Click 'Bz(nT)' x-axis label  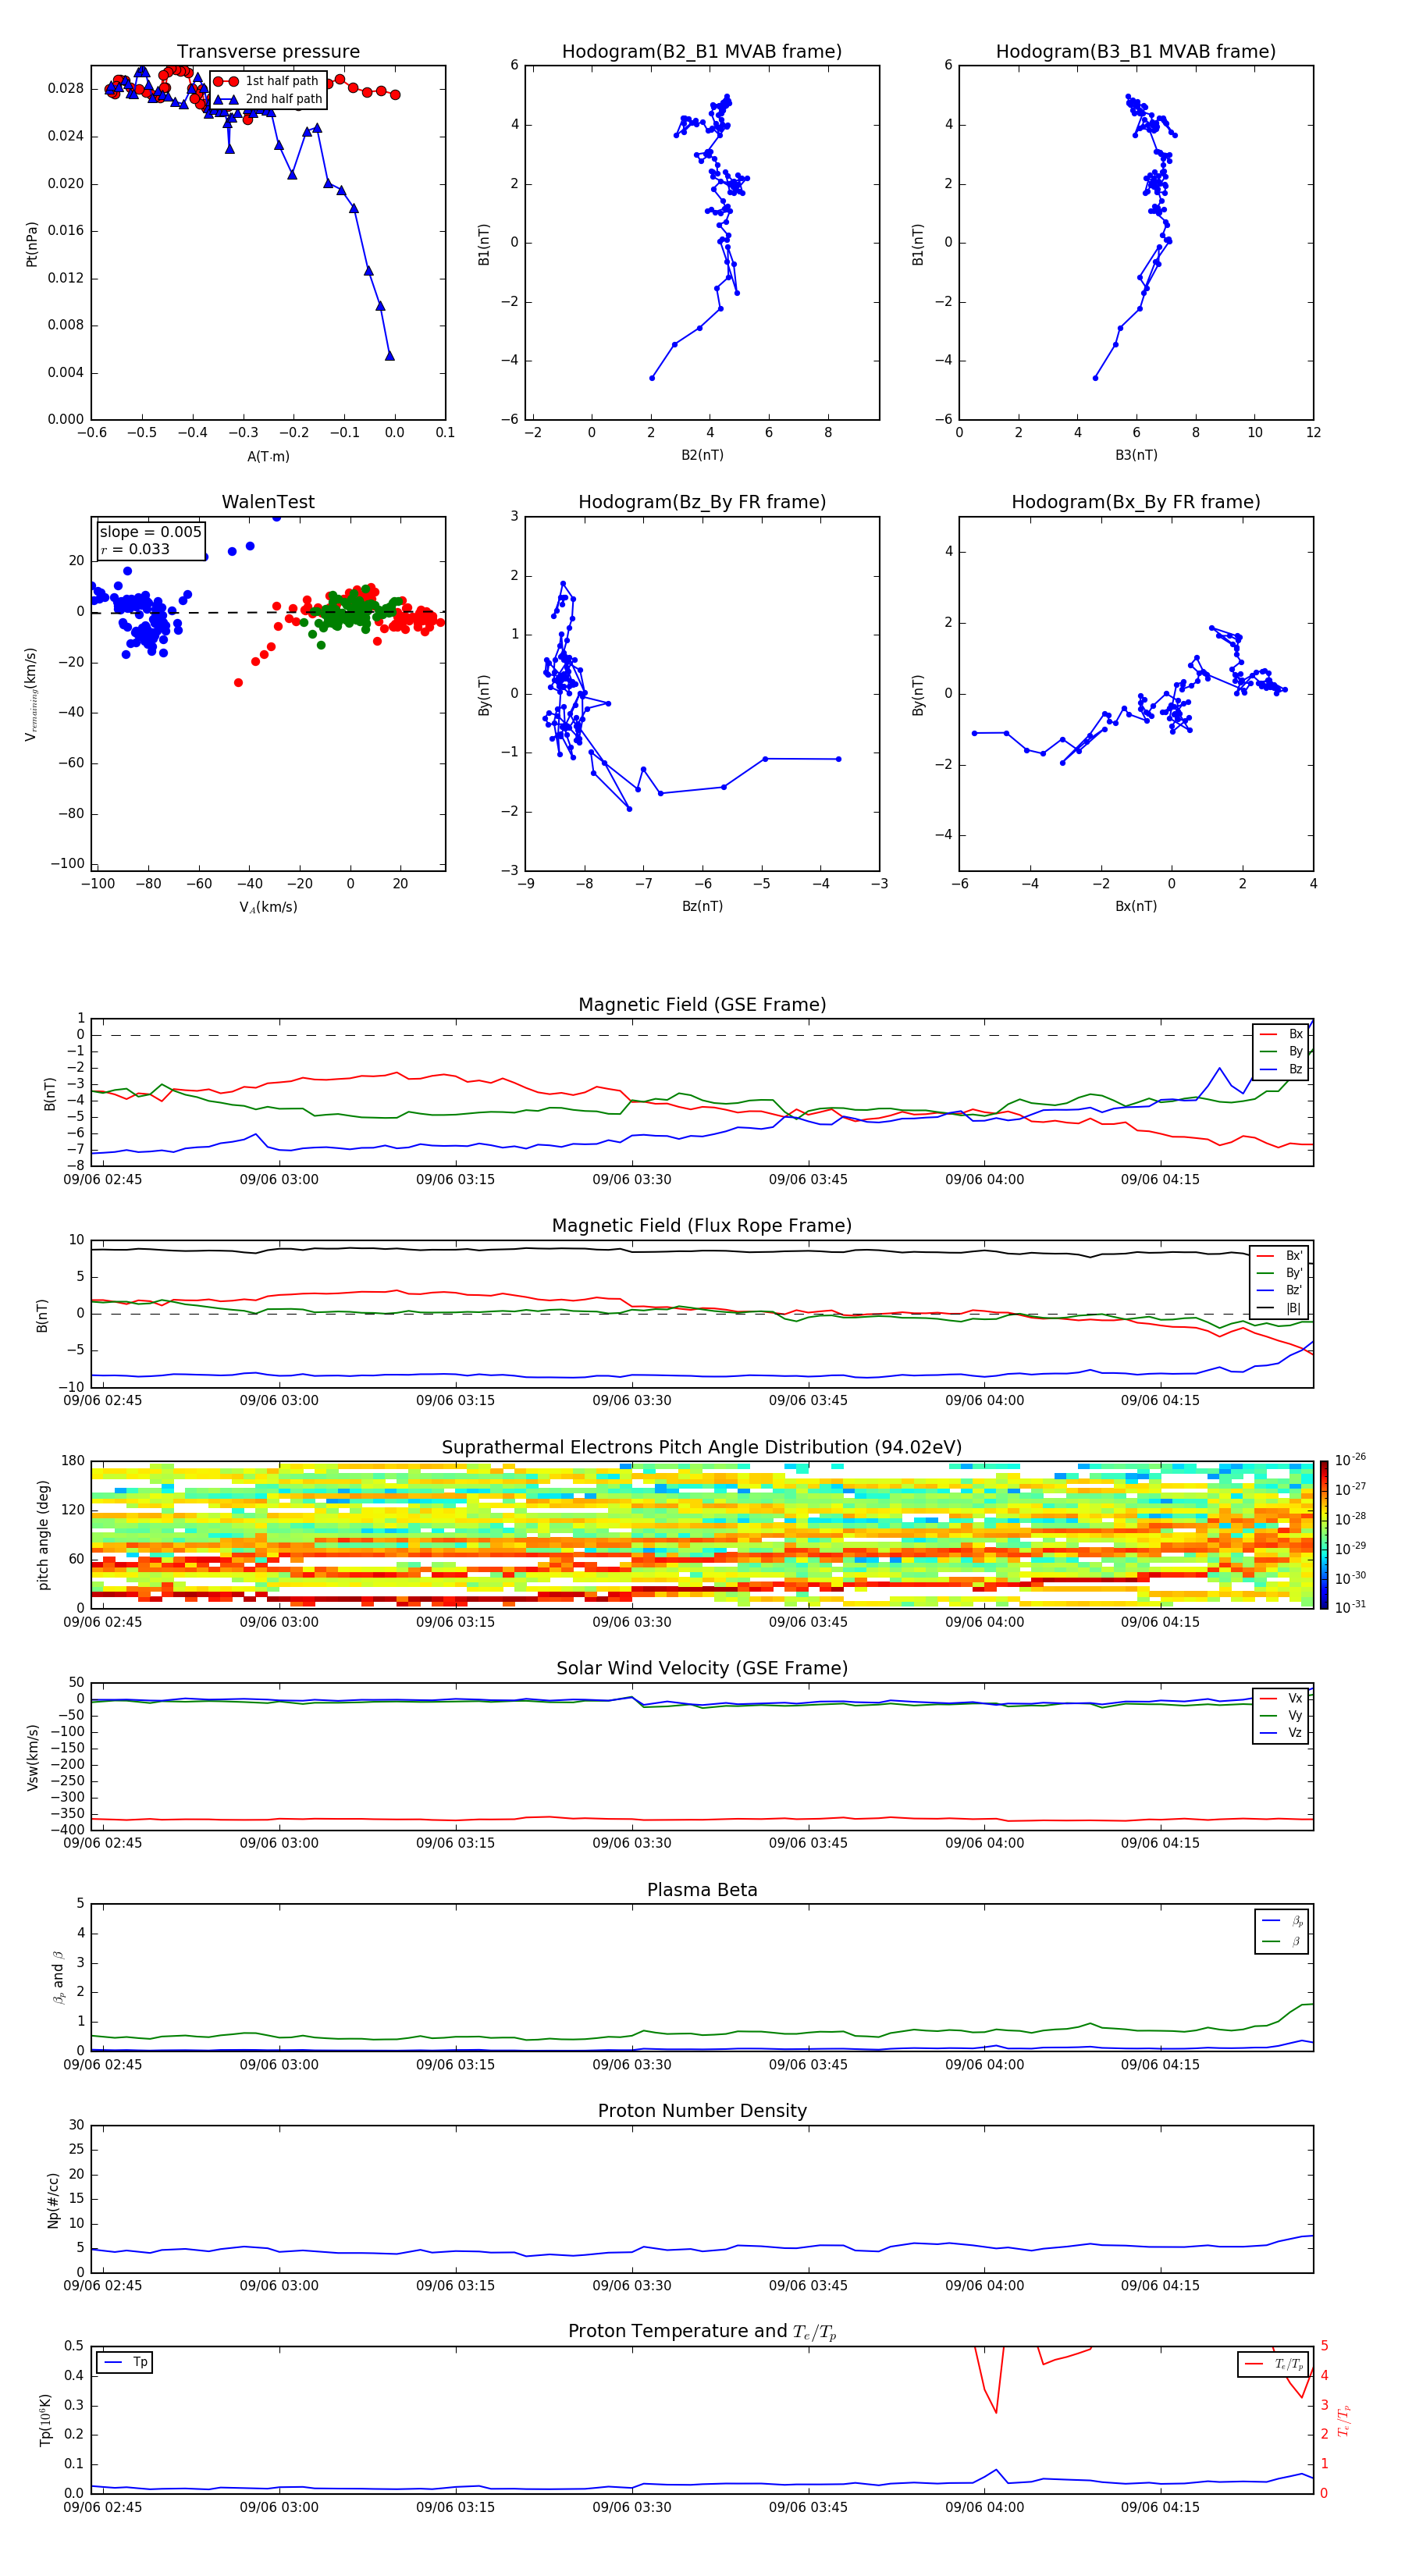tap(702, 906)
